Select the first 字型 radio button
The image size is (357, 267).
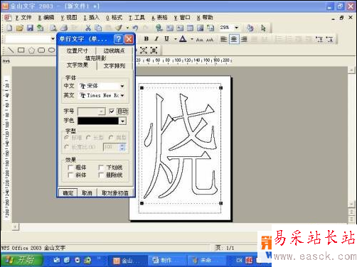coord(67,138)
